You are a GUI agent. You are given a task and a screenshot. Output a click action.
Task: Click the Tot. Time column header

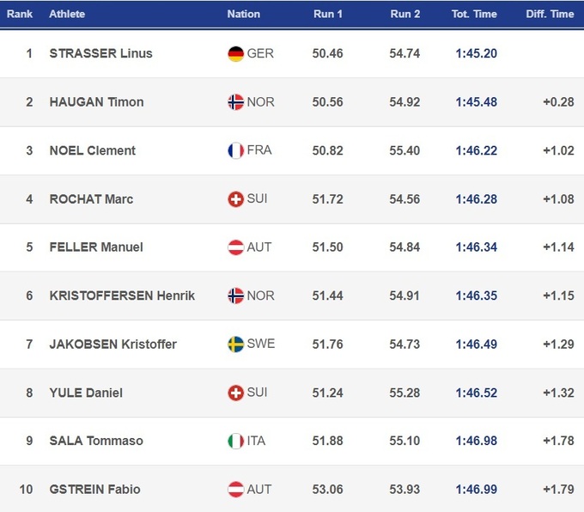click(x=474, y=15)
